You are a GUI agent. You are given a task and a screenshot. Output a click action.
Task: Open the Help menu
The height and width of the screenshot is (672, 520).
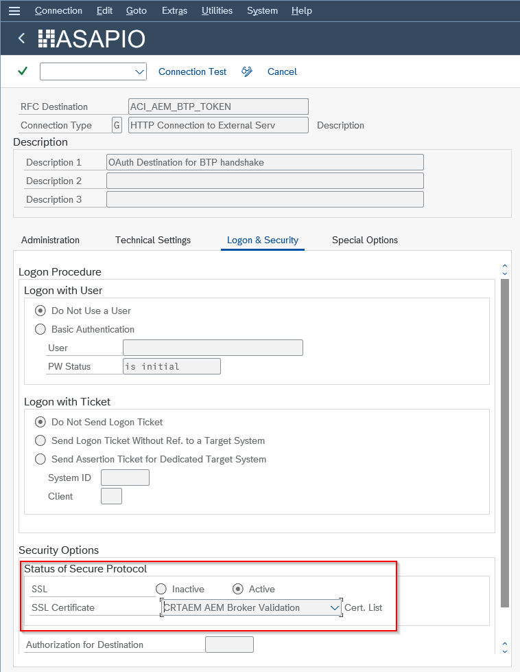(302, 11)
